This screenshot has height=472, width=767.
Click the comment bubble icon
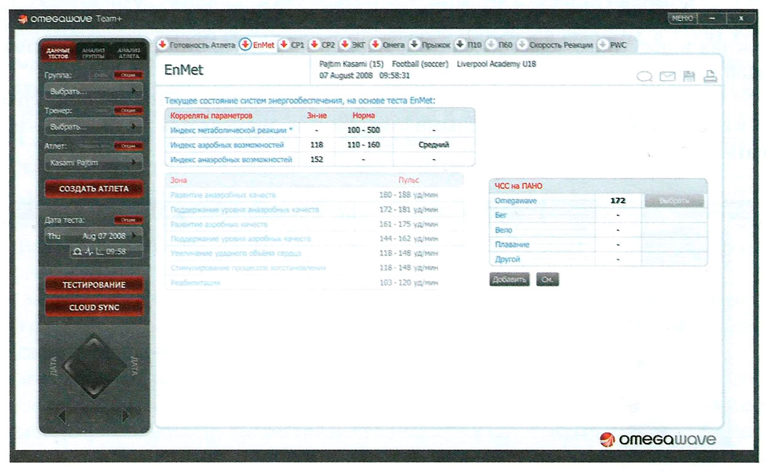click(645, 76)
